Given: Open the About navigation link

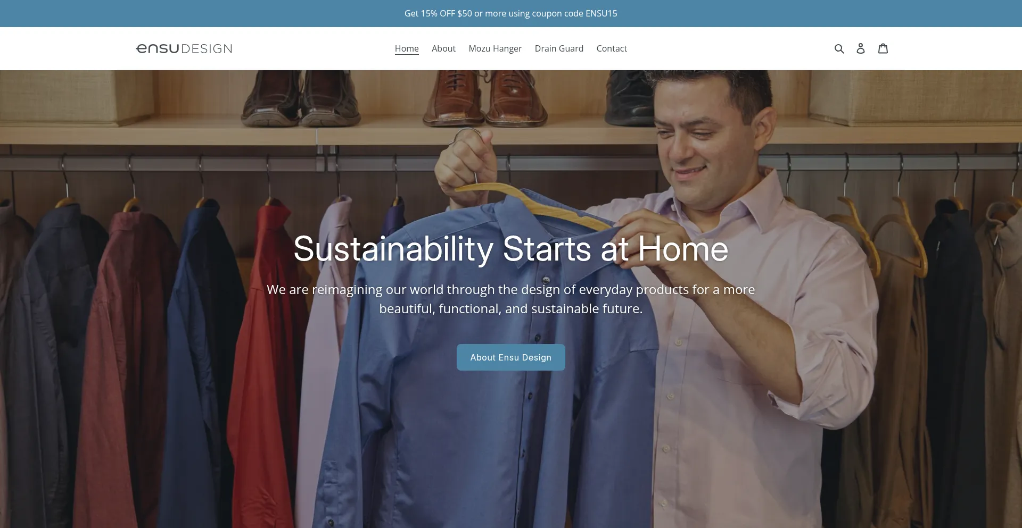Looking at the screenshot, I should pyautogui.click(x=443, y=48).
